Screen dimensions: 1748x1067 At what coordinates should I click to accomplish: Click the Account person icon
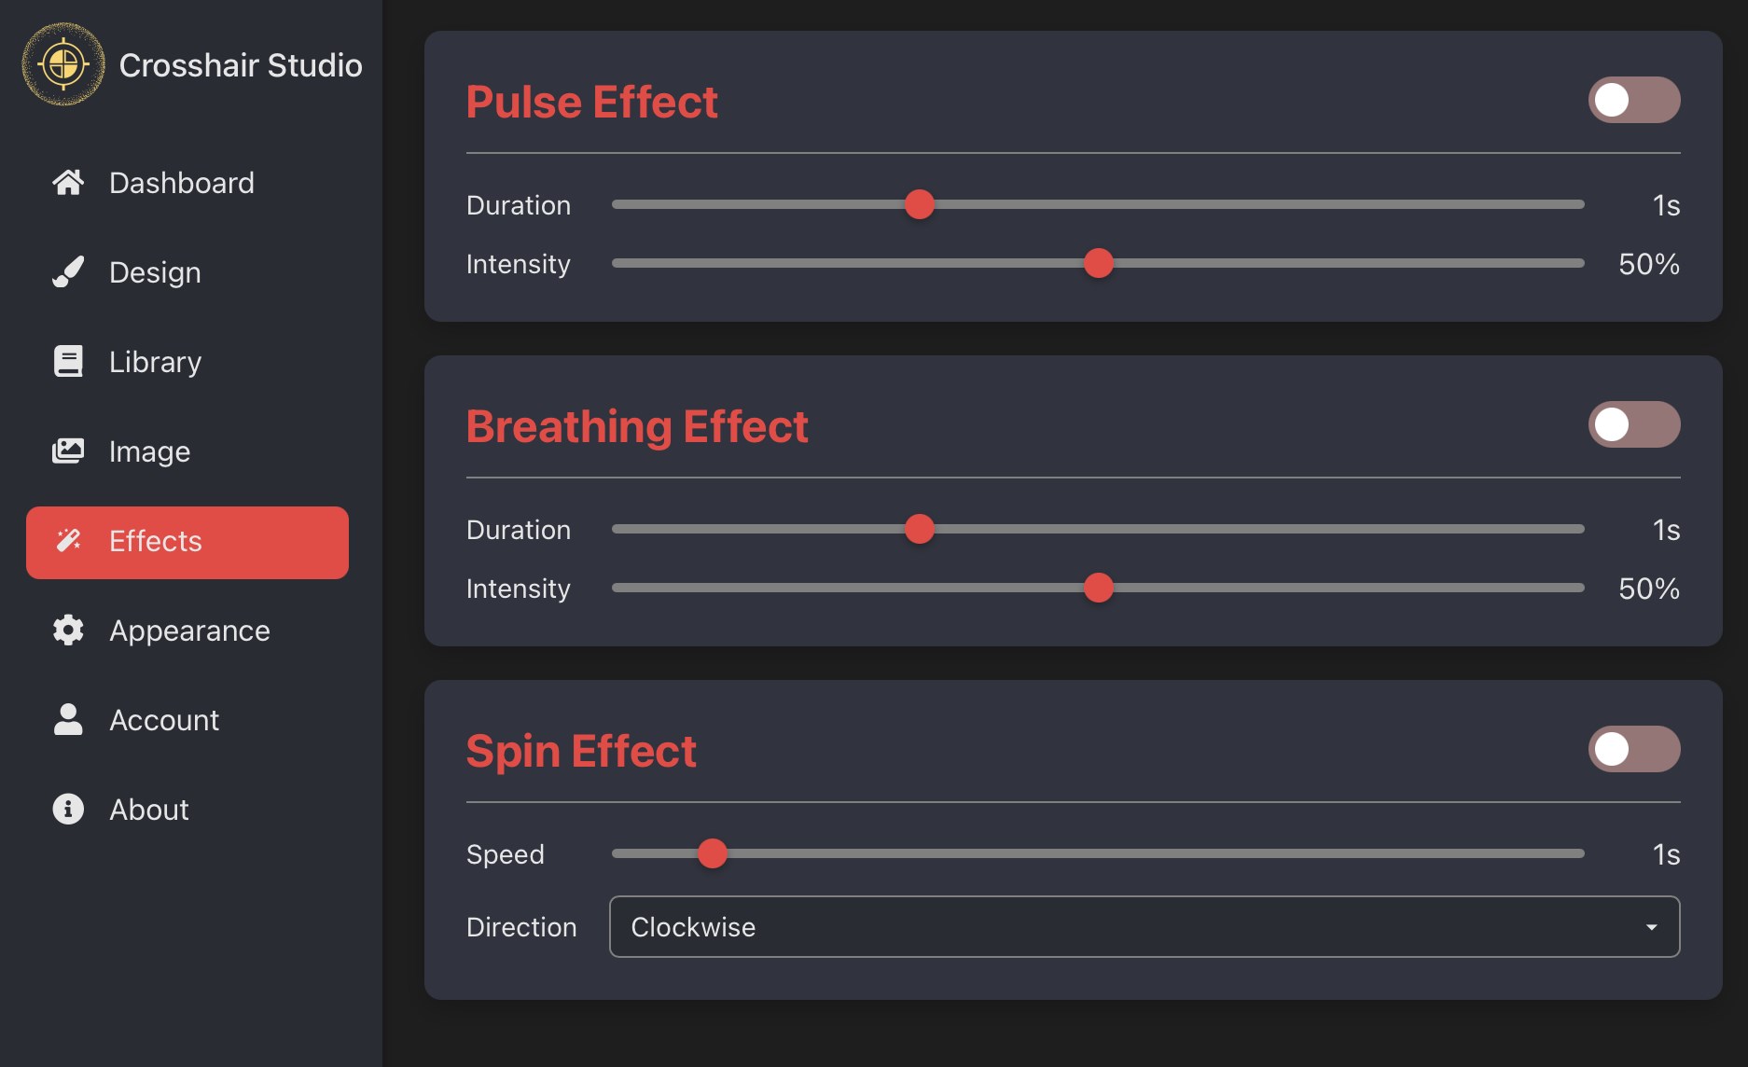click(x=67, y=719)
